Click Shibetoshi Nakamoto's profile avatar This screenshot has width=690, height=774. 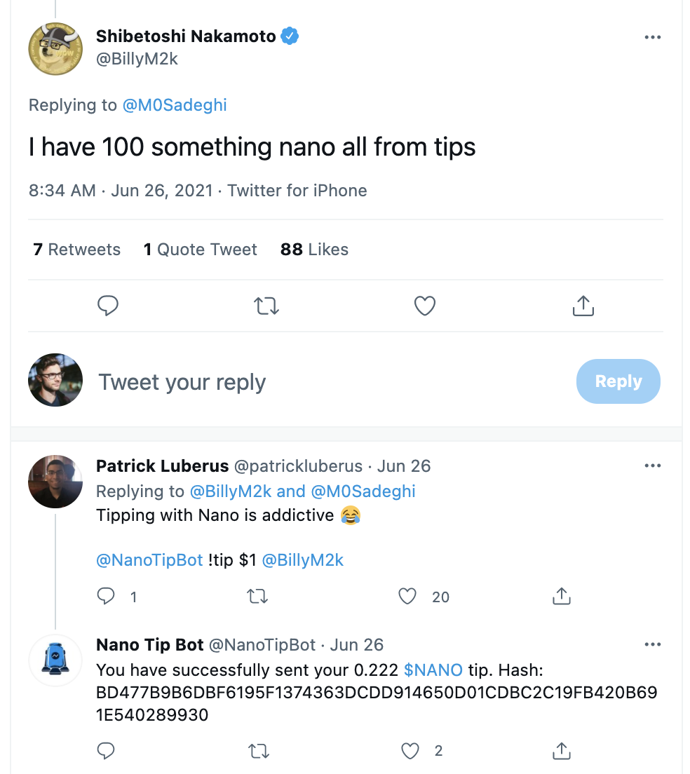point(55,48)
